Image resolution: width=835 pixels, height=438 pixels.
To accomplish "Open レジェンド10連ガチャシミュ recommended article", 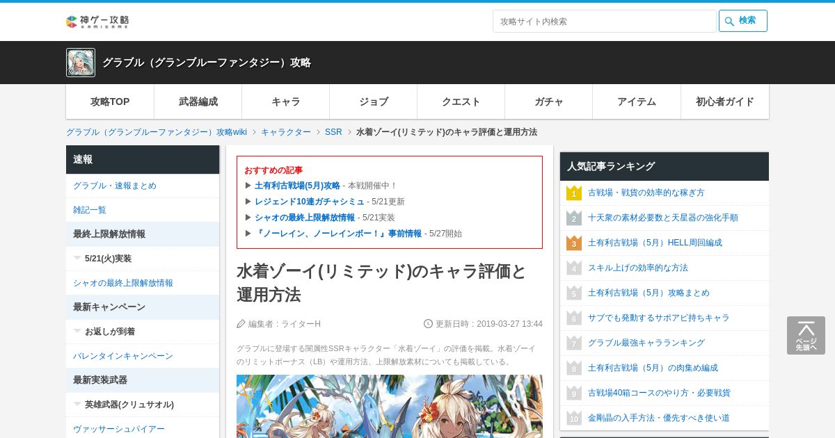I will click(310, 202).
